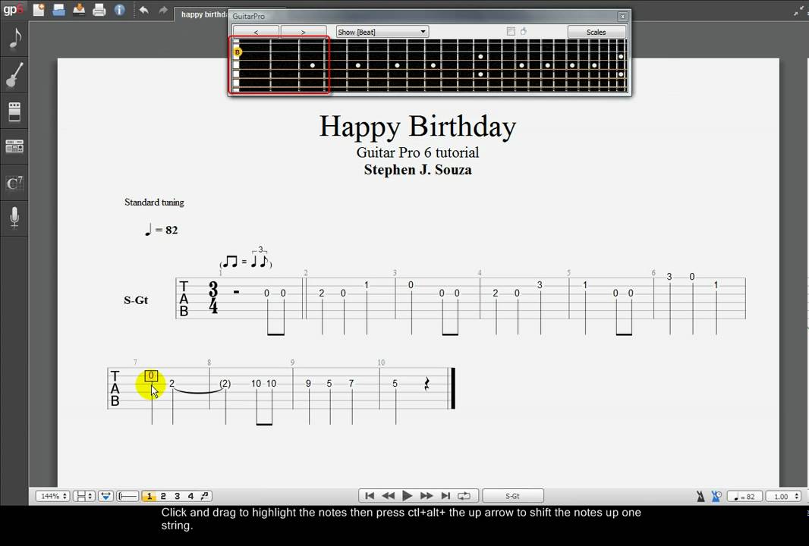Start playback with play button
Screen dimensions: 809x546
[407, 496]
